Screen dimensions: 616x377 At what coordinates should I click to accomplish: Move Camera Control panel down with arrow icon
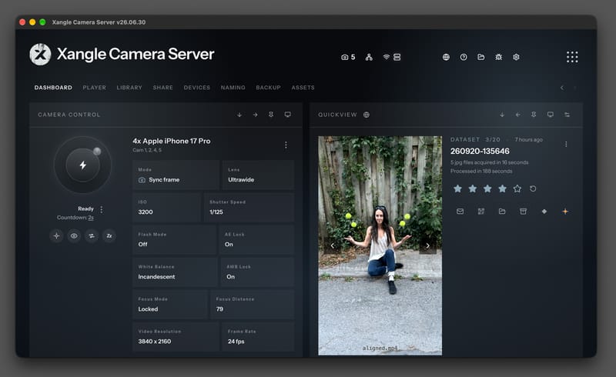pyautogui.click(x=239, y=115)
